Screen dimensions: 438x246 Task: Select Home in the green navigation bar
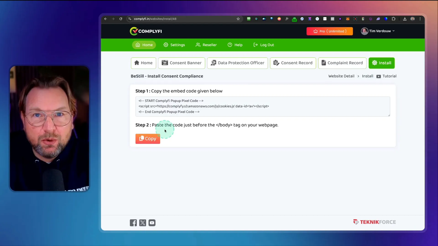(x=144, y=45)
